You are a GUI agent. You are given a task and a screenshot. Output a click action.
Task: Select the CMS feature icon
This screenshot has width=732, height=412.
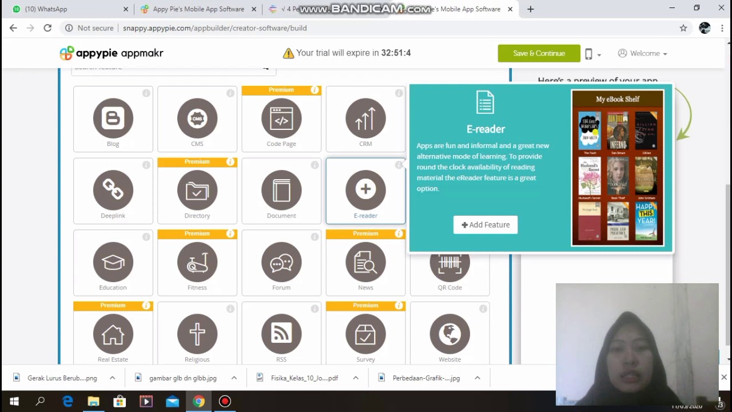(197, 118)
